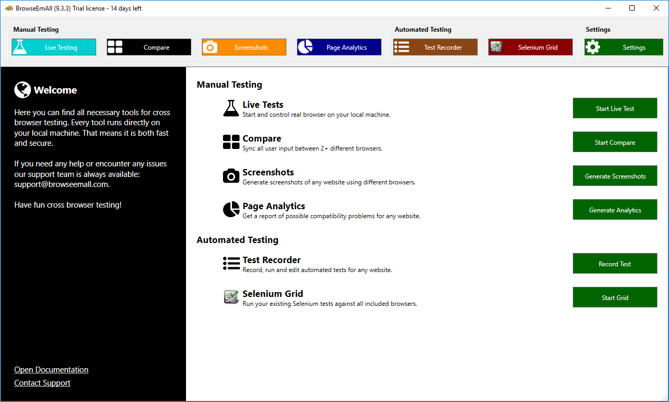Click the Automated Testing section heading in main panel
Screen dimensions: 669x402
tap(237, 240)
